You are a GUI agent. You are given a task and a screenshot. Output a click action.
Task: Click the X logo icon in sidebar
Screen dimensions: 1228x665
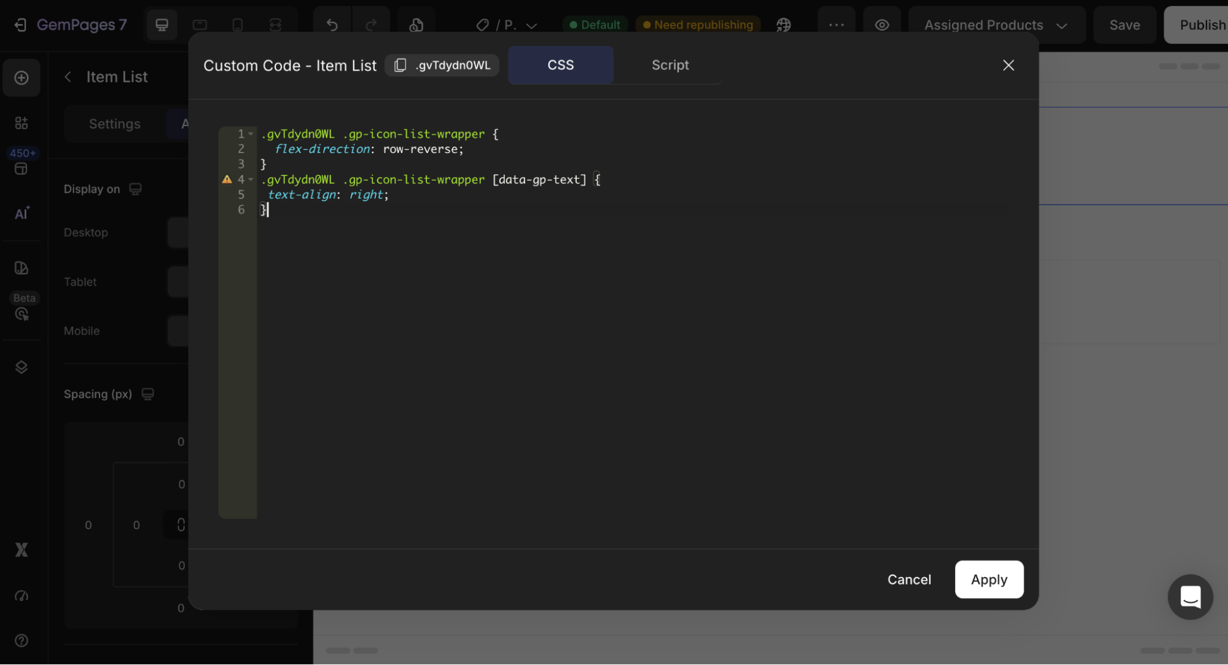(x=22, y=549)
